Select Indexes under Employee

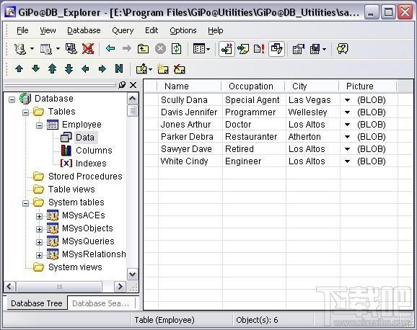click(x=91, y=163)
